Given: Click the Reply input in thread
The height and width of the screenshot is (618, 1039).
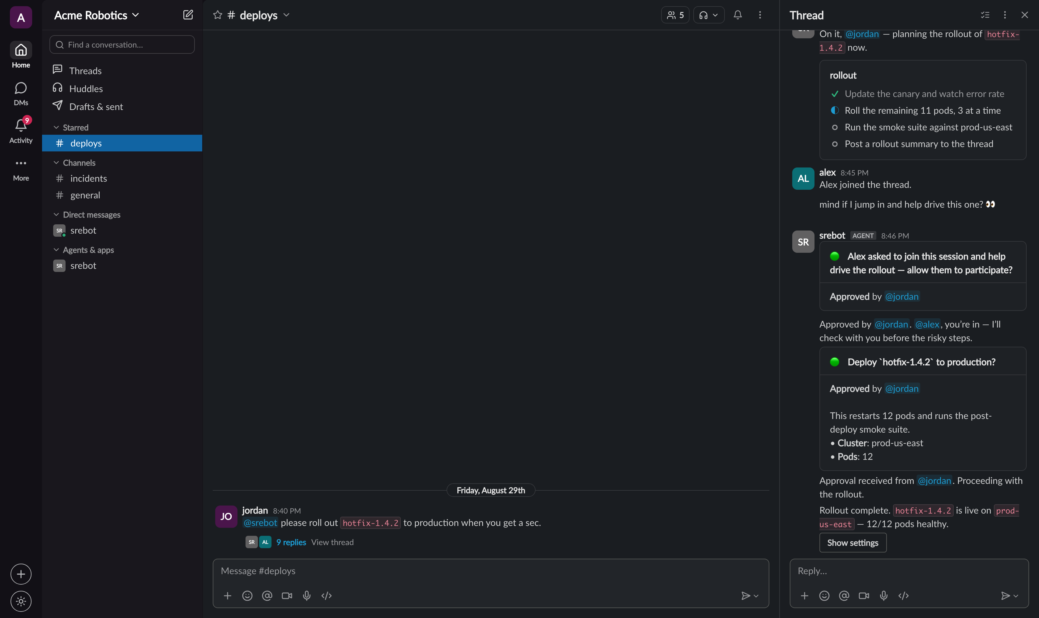Looking at the screenshot, I should 909,570.
